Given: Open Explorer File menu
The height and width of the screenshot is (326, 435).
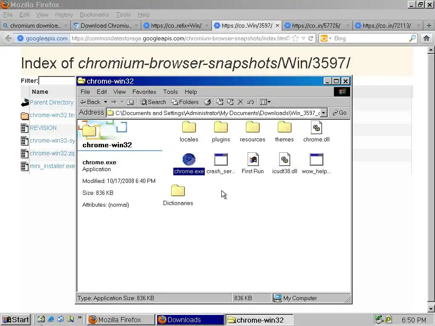Looking at the screenshot, I should [x=85, y=92].
